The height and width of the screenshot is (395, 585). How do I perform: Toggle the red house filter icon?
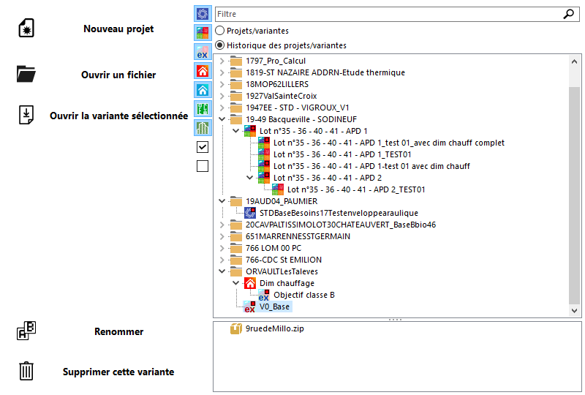coord(203,71)
